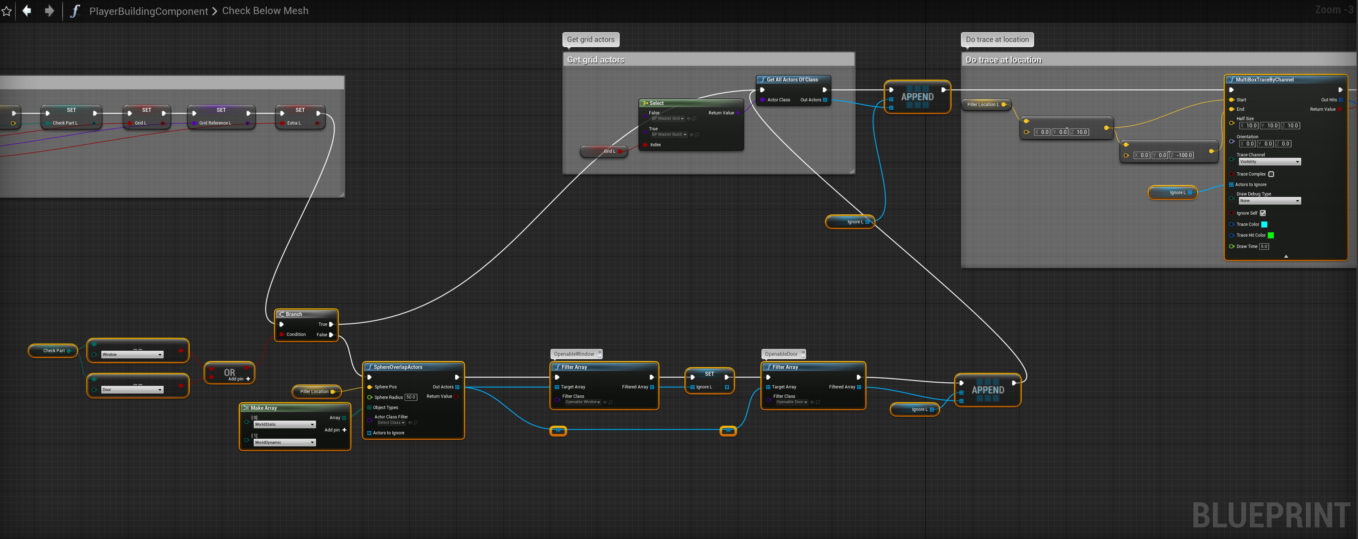This screenshot has height=539, width=1358.
Task: Click the favorites star icon
Action: coord(6,11)
